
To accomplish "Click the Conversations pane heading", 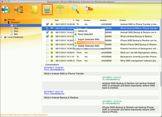I will pyautogui.click(x=52, y=65).
